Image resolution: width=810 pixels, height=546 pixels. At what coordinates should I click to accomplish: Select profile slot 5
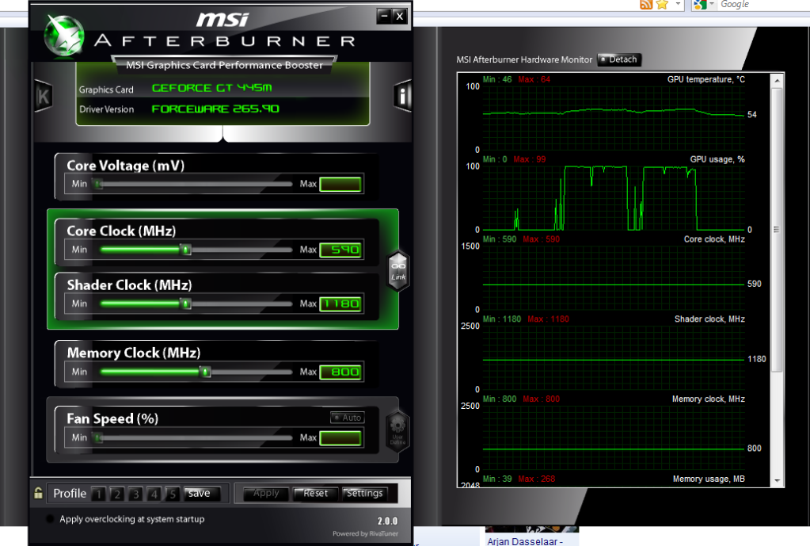click(173, 494)
